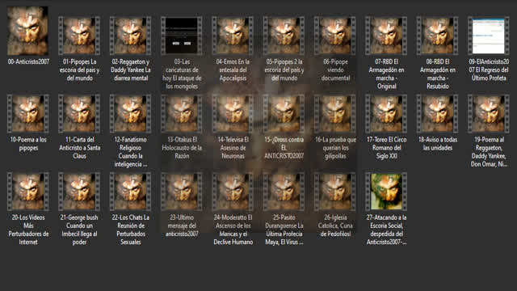
Task: Open video icon 07-RBD El Armagedón Original
Action: click(x=386, y=36)
